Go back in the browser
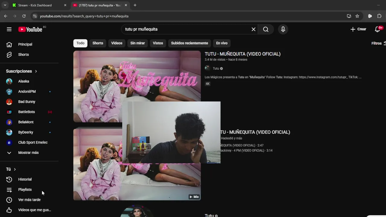Screen dimensions: 386x217 coord(5,16)
